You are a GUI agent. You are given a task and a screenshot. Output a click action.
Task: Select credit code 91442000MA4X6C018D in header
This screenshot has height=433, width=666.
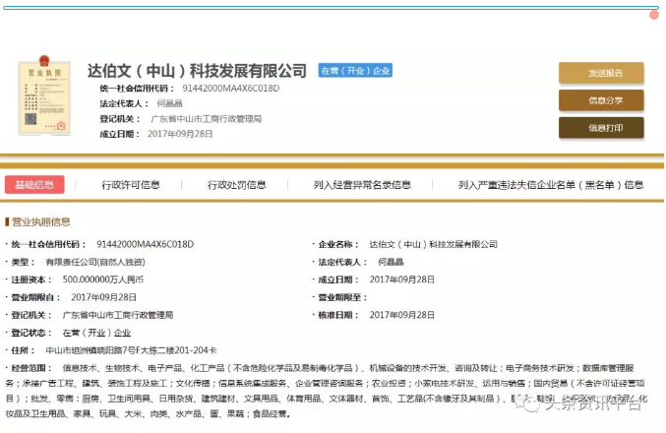coord(230,89)
